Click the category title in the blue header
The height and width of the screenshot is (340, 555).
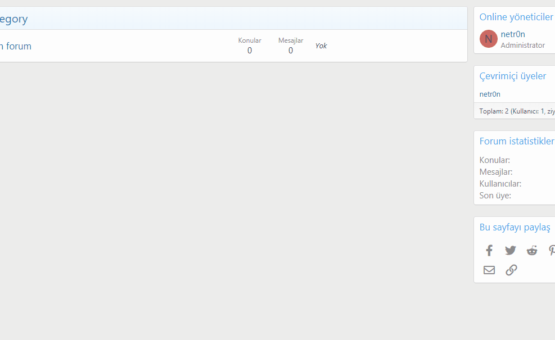coord(13,19)
